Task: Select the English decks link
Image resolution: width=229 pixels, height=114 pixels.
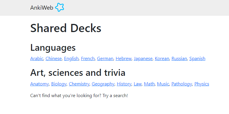Action: pyautogui.click(x=71, y=59)
